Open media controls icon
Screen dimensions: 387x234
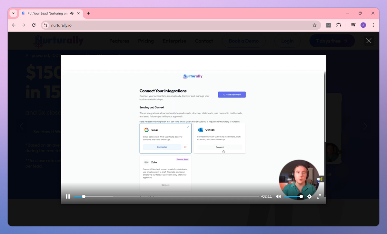353,25
